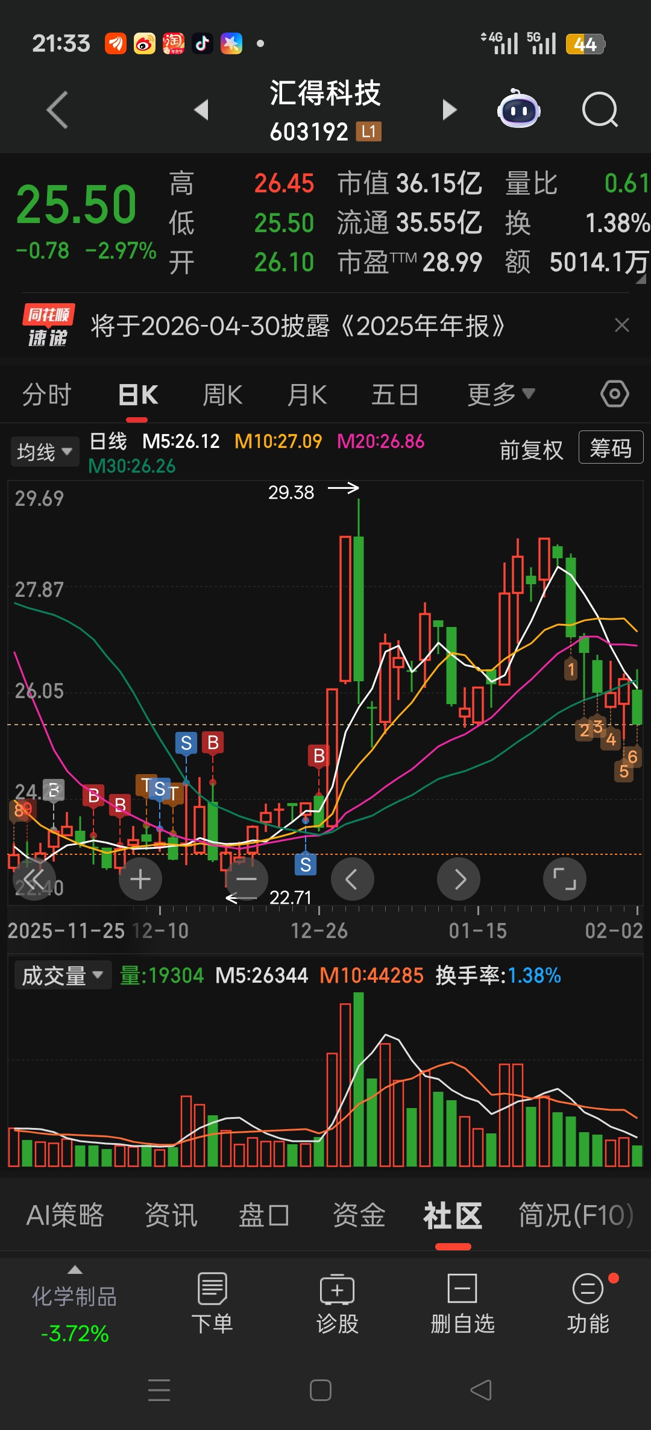Open the AI robot assistant
The image size is (651, 1430).
tap(519, 109)
